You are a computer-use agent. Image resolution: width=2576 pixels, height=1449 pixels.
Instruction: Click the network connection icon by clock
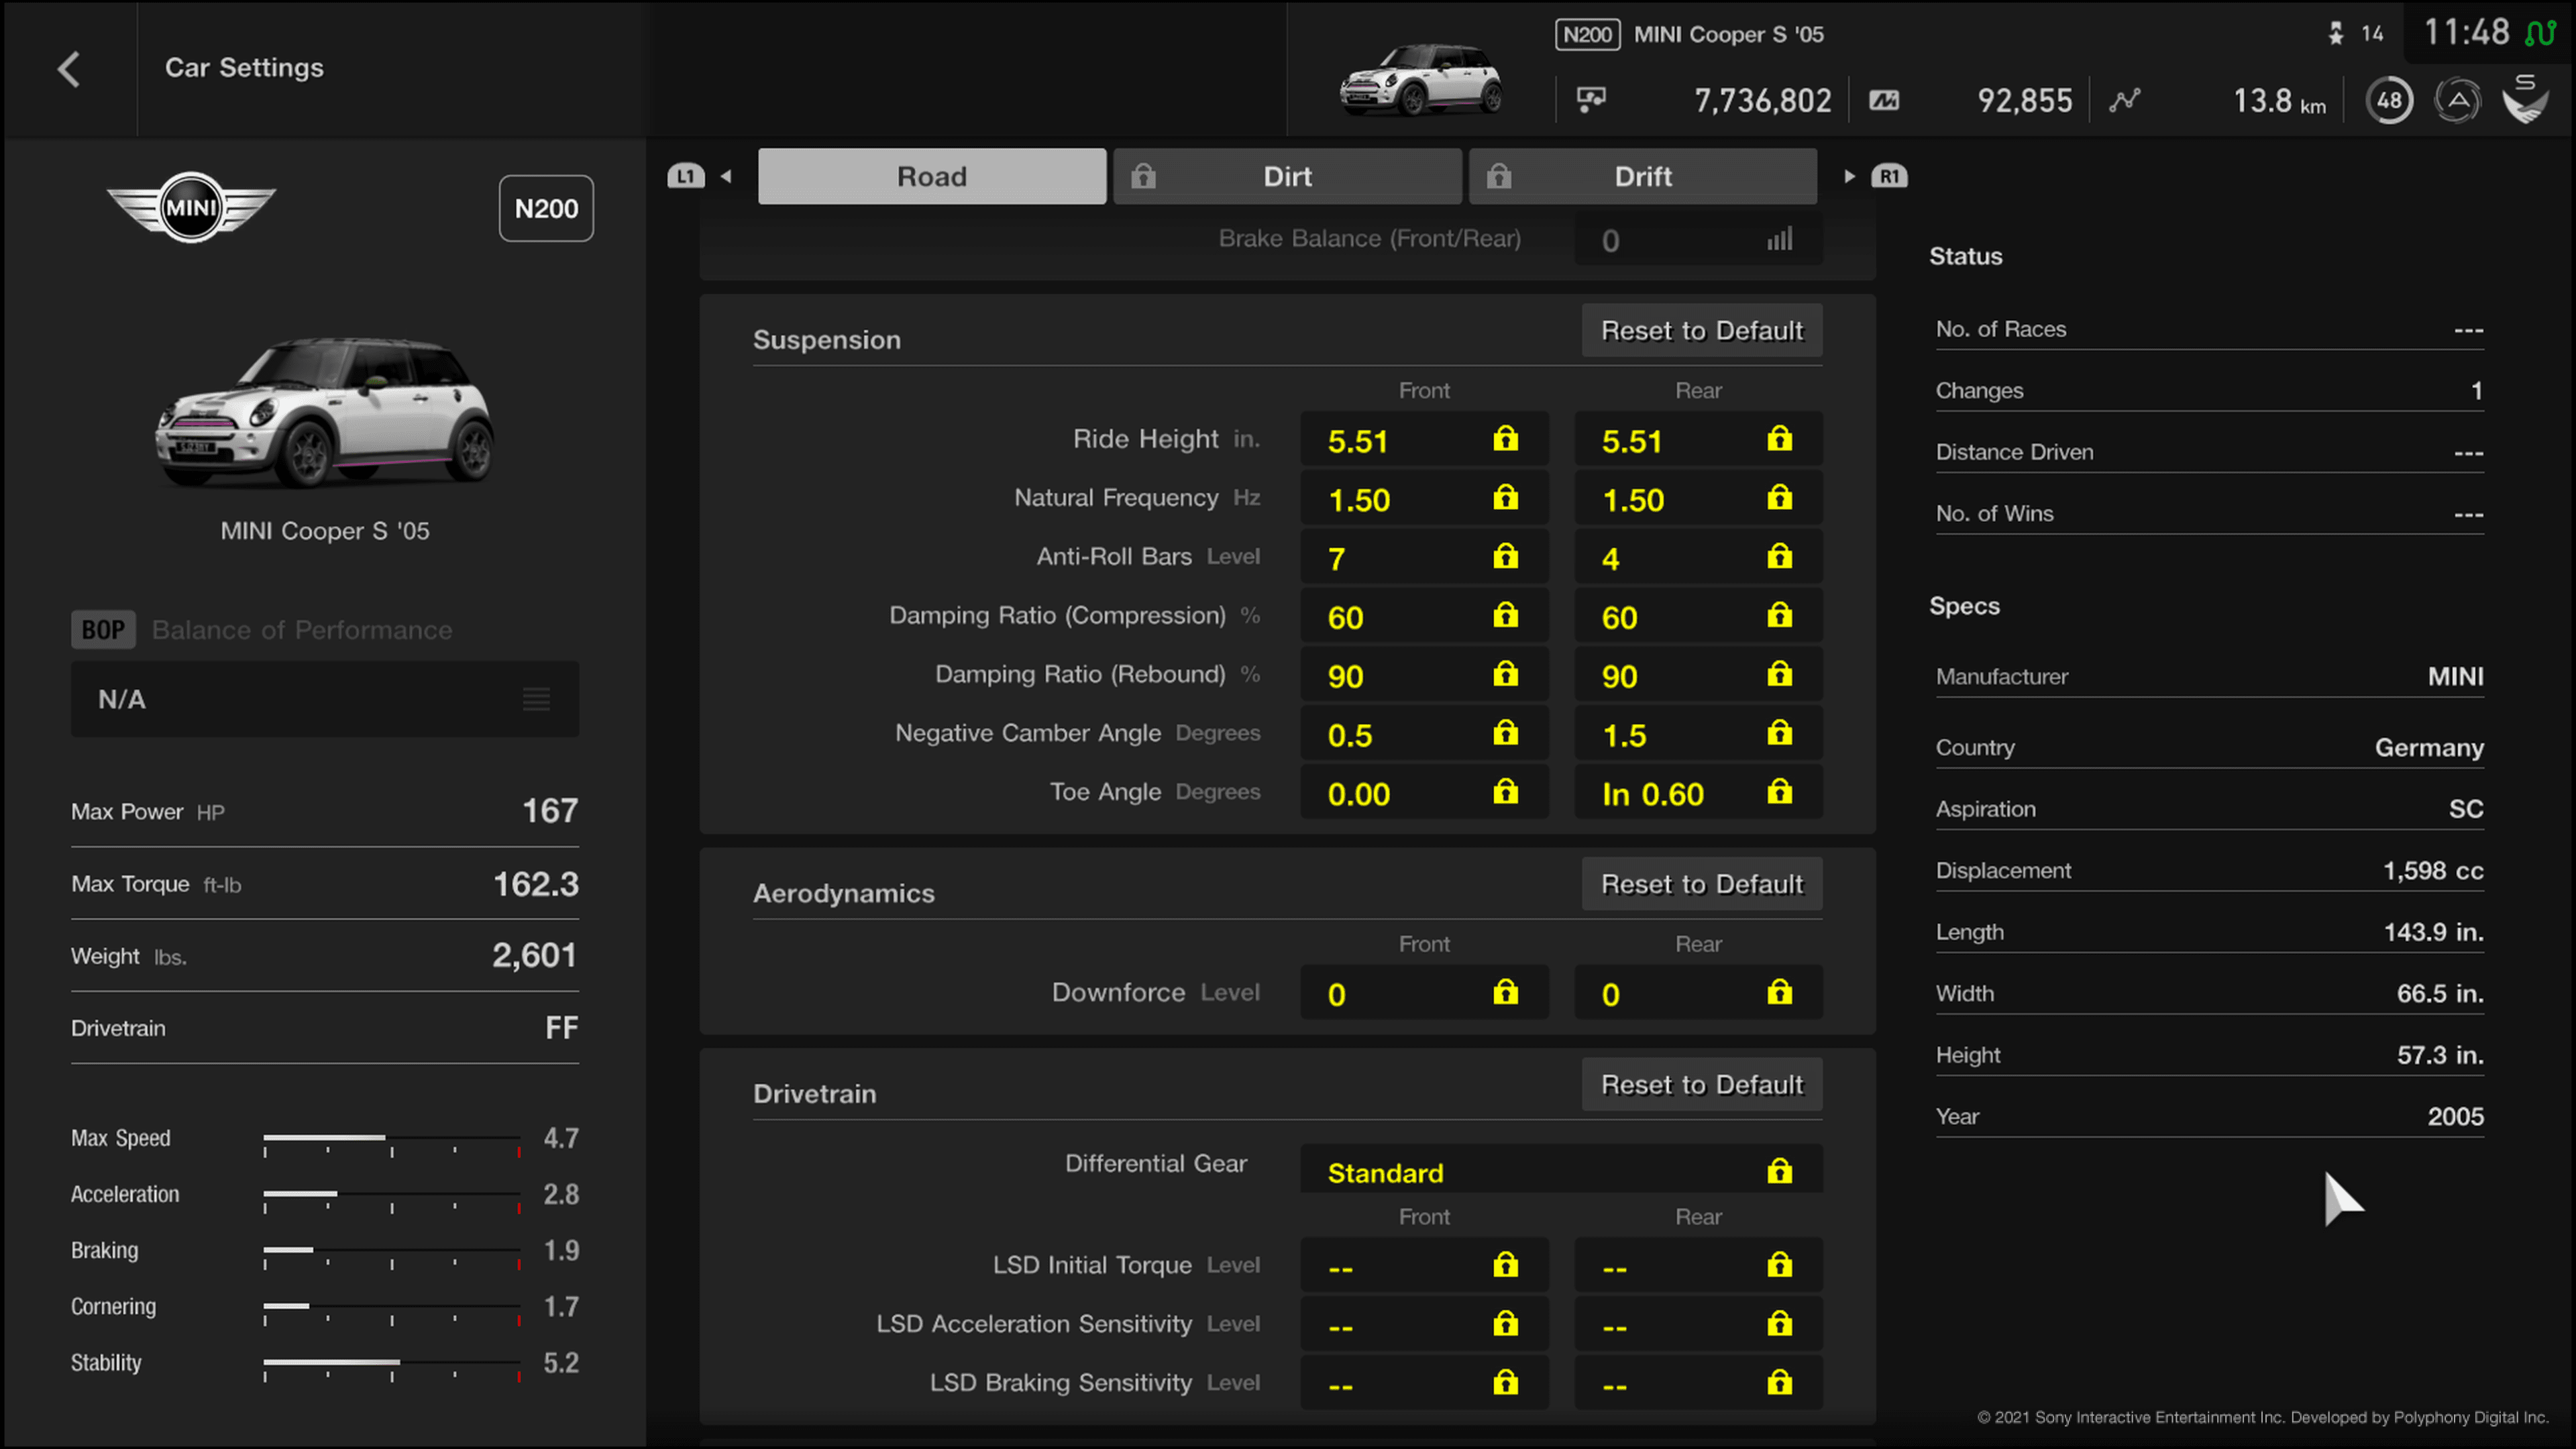click(2541, 33)
